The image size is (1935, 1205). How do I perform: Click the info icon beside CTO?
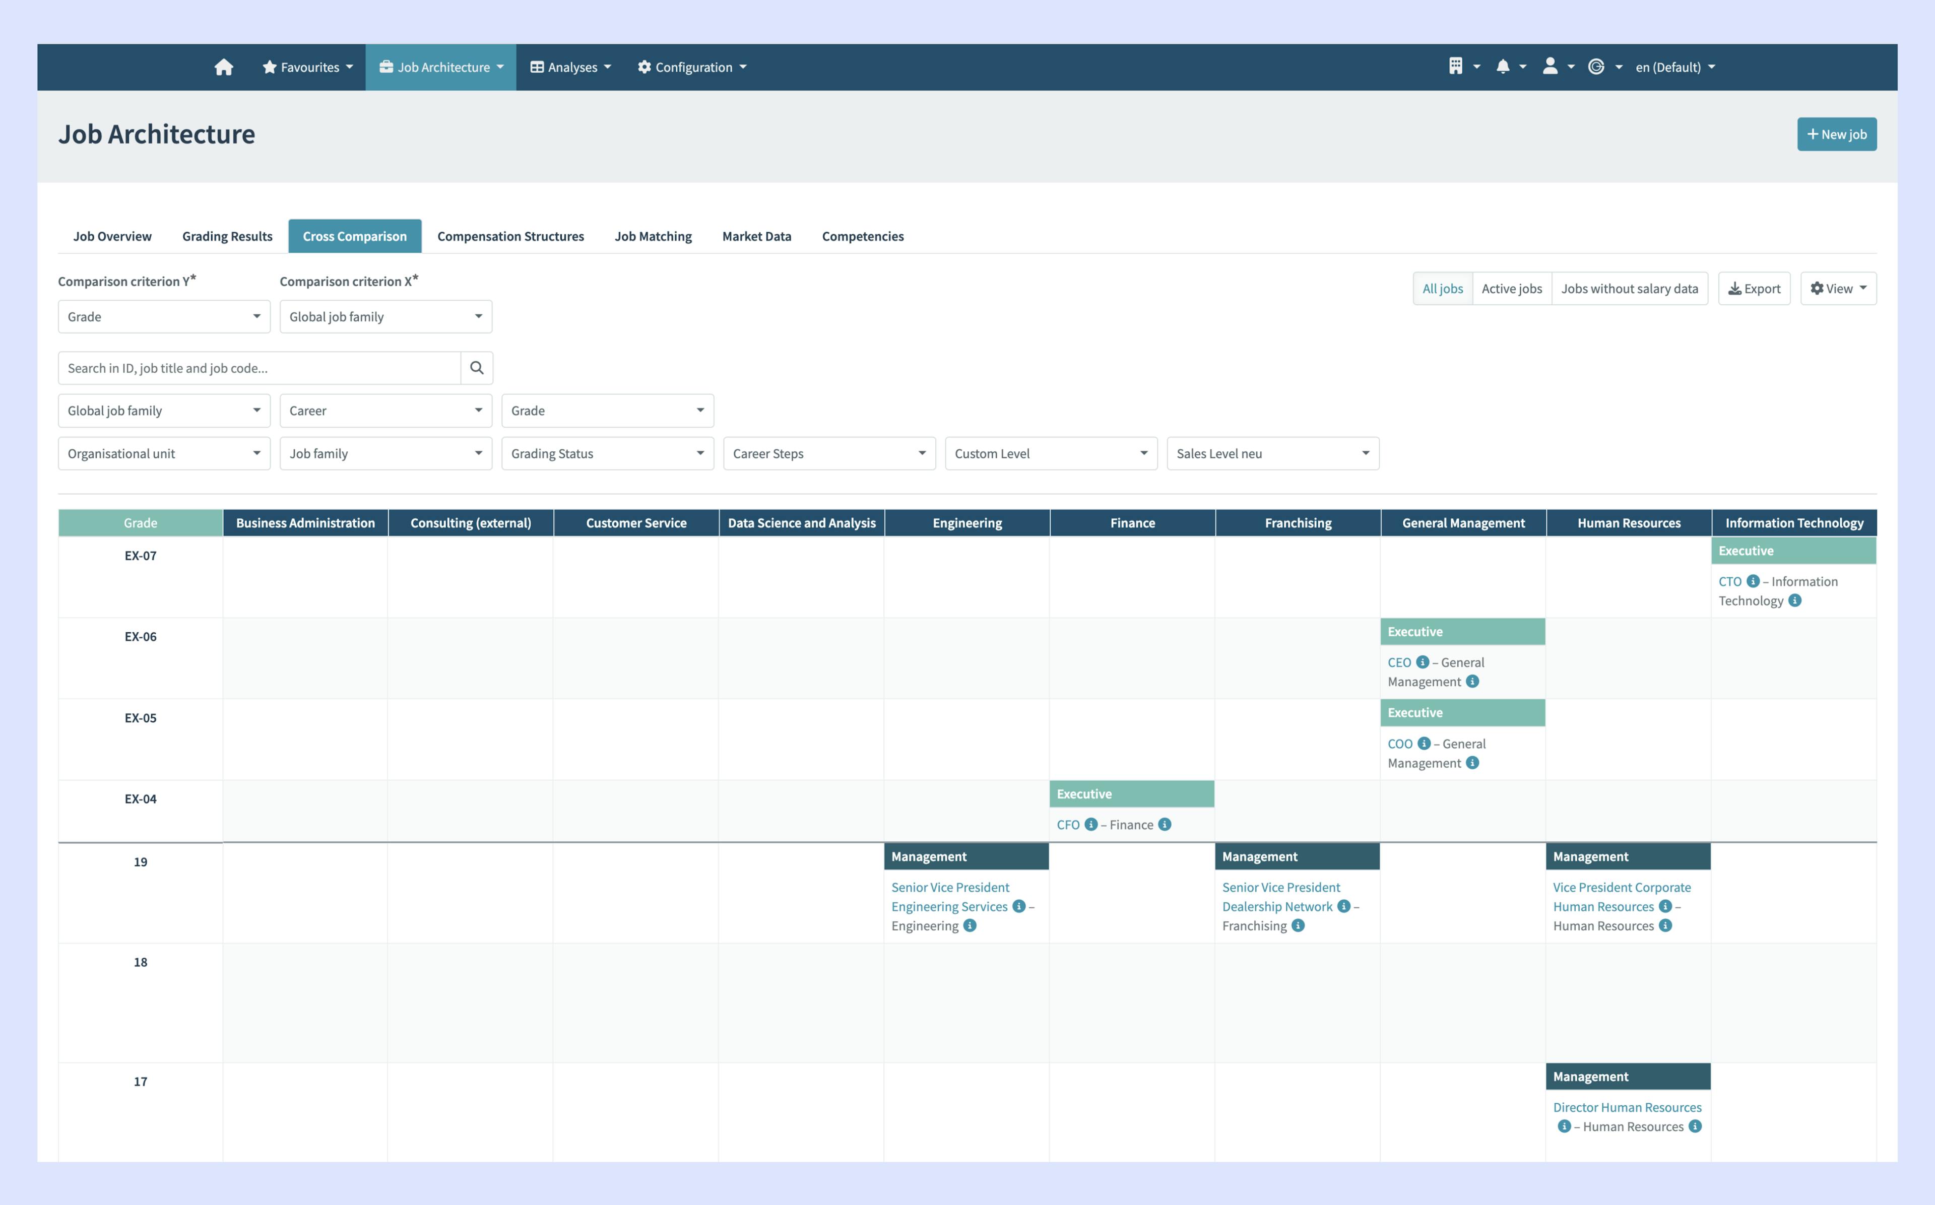pos(1753,581)
